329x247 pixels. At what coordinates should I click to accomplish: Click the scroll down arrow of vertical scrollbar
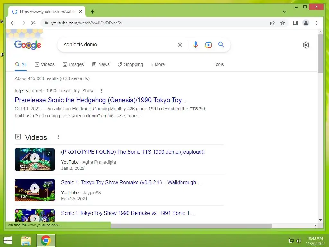click(320, 220)
